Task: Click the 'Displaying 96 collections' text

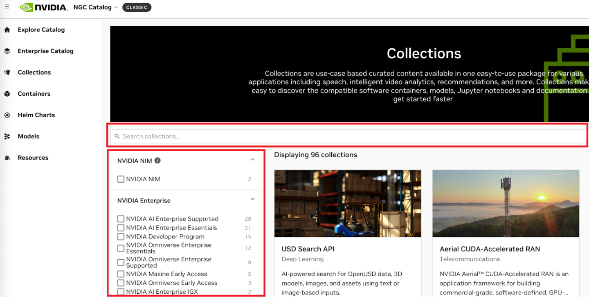Action: pos(315,155)
